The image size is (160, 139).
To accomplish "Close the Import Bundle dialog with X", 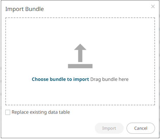I will tap(153, 7).
